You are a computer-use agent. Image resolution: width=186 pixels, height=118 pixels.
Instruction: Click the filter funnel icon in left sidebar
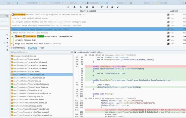click(7, 35)
